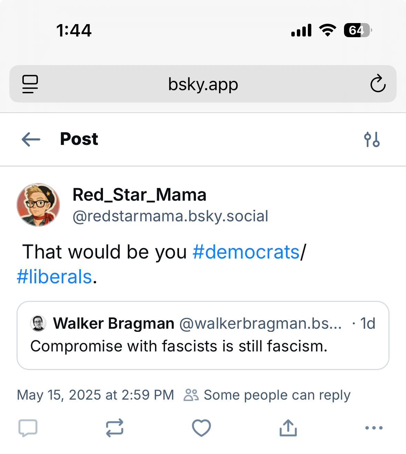
Task: Click "Some people can reply" label
Action: (277, 395)
